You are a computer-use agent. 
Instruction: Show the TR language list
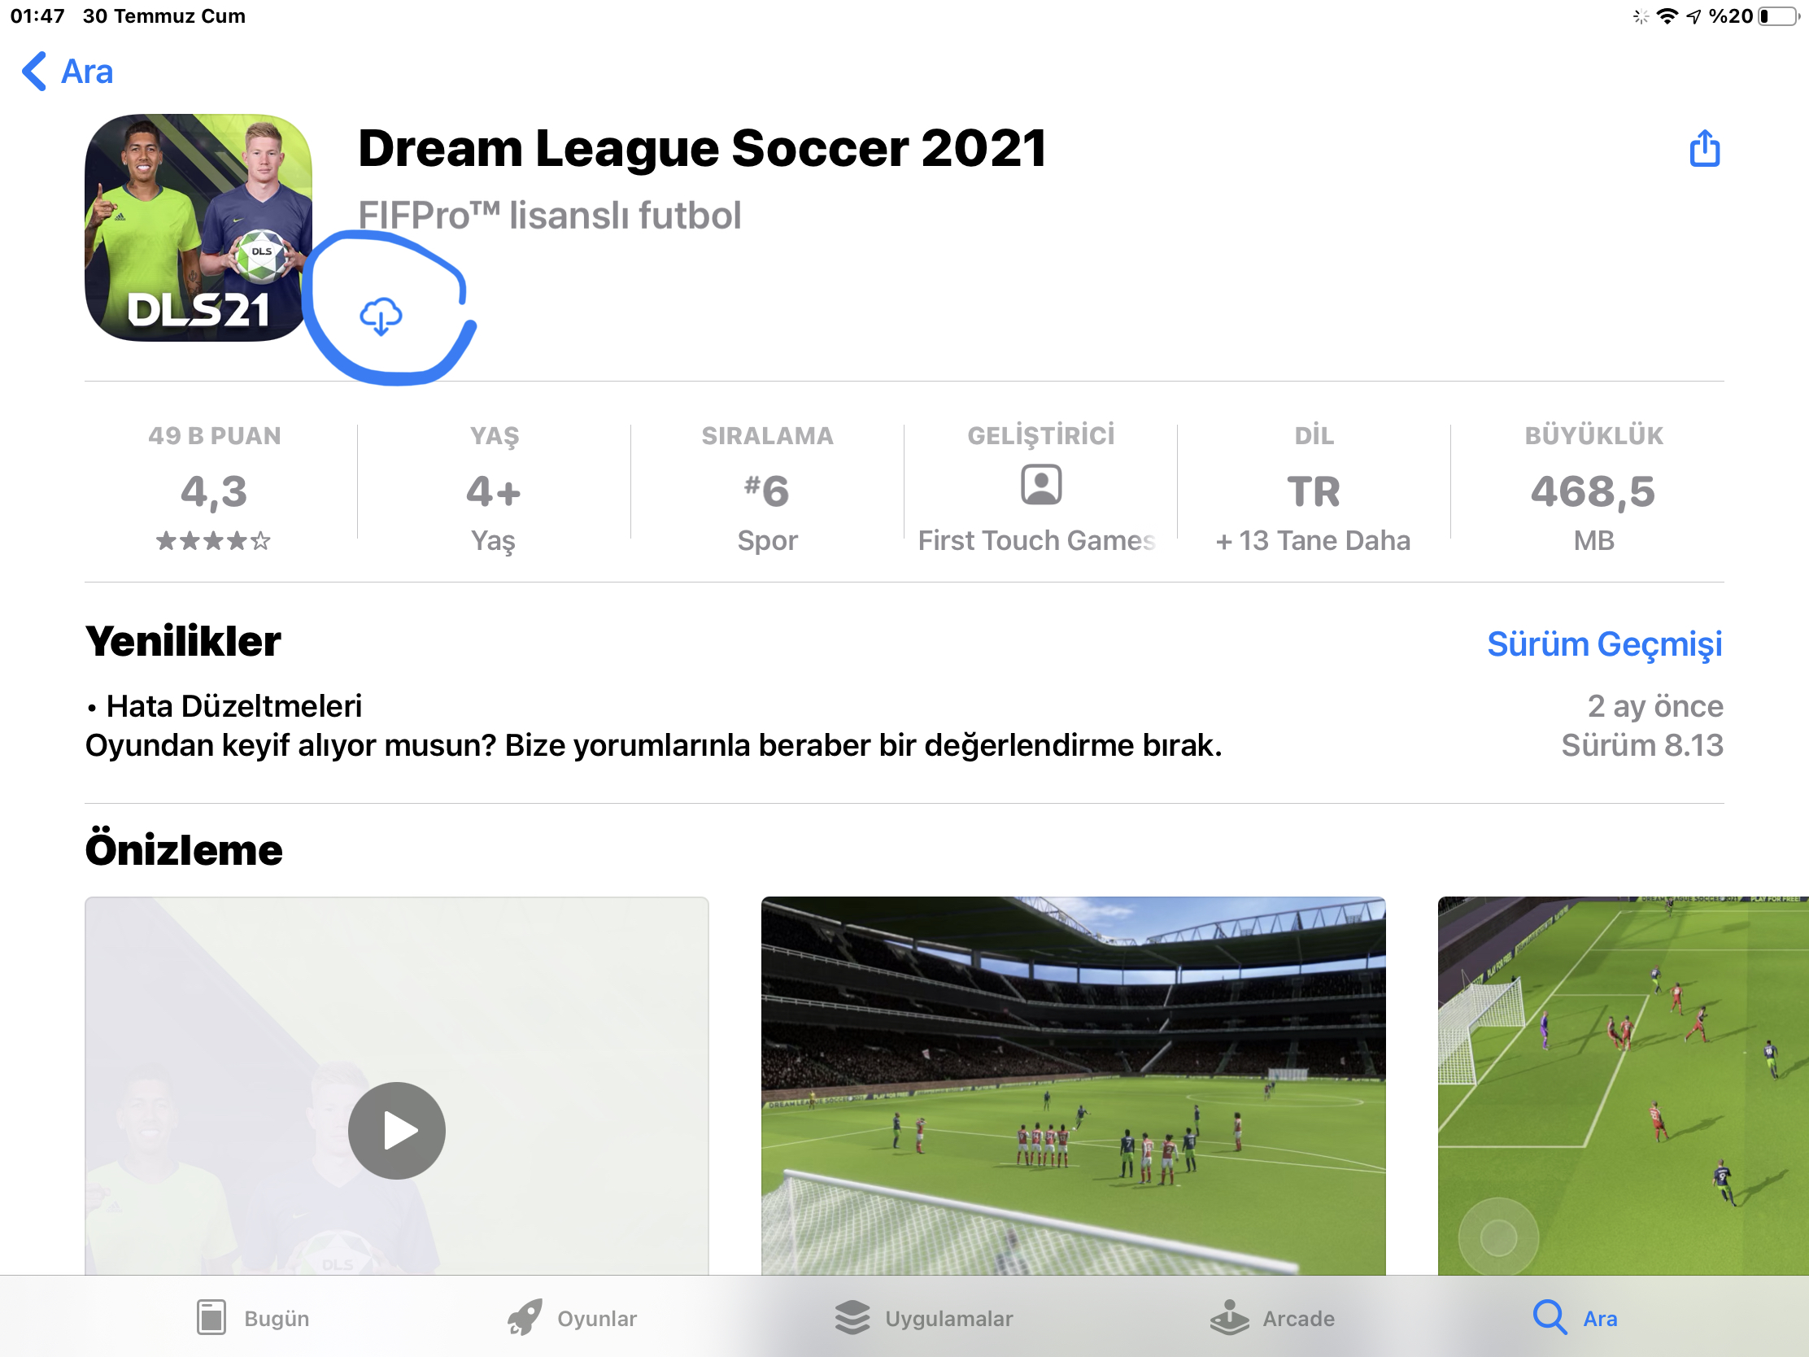point(1314,489)
